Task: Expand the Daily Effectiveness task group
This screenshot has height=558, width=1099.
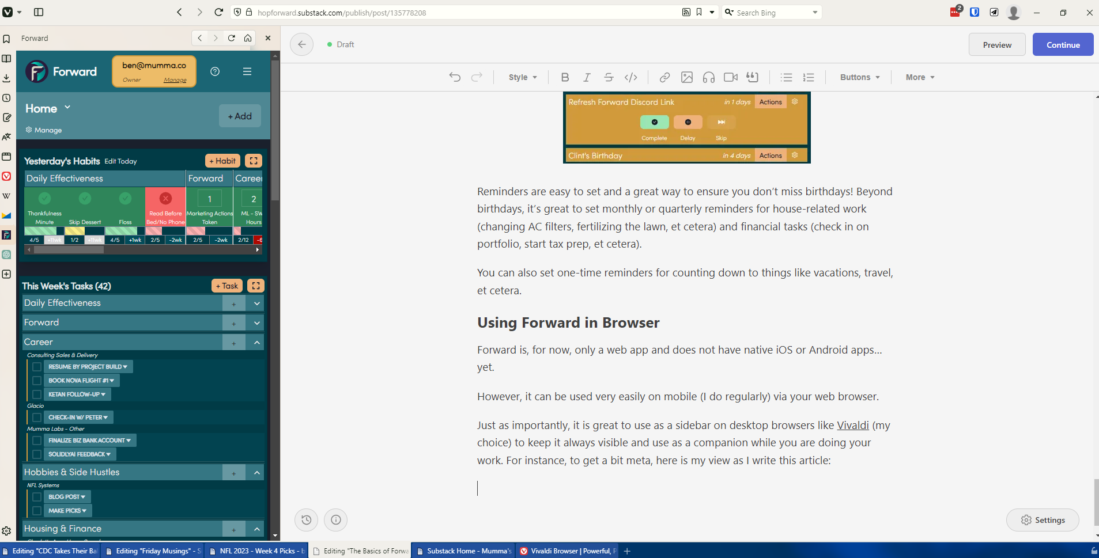Action: point(257,303)
